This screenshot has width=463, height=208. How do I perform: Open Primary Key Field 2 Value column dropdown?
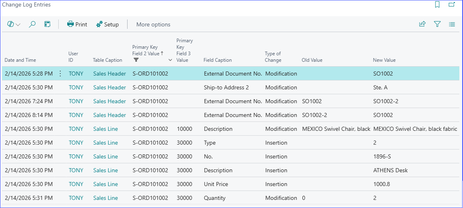point(170,60)
